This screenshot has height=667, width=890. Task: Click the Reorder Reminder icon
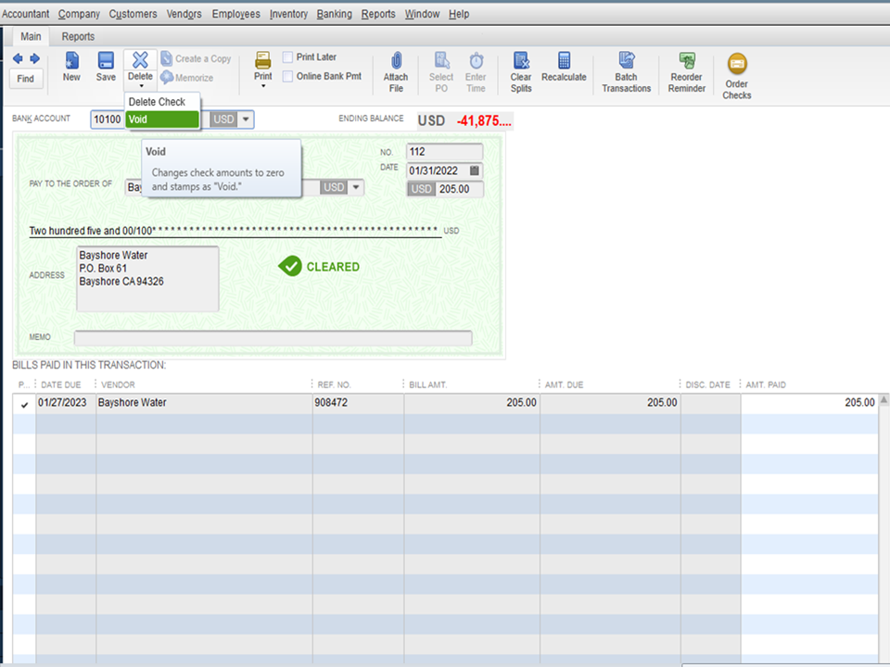pos(687,59)
